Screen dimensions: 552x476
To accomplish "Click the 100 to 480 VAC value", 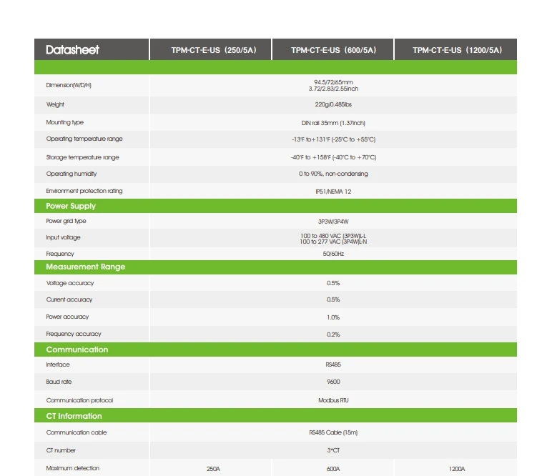I will [333, 236].
